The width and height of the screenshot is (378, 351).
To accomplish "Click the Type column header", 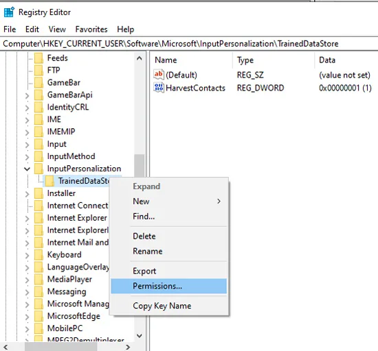I will tap(274, 60).
